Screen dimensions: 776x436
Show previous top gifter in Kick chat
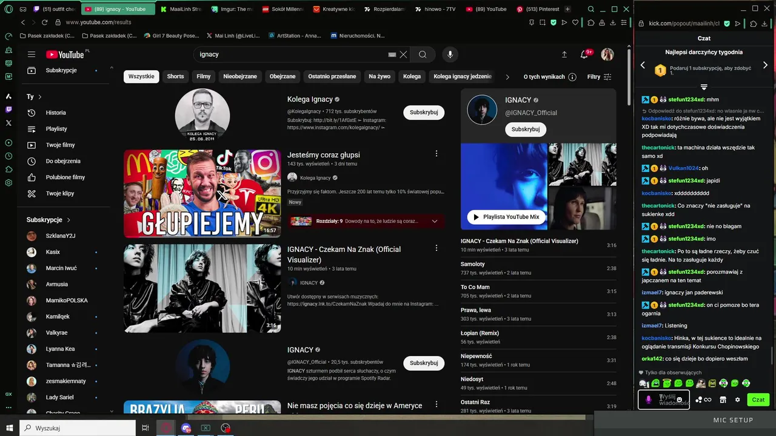tap(643, 65)
